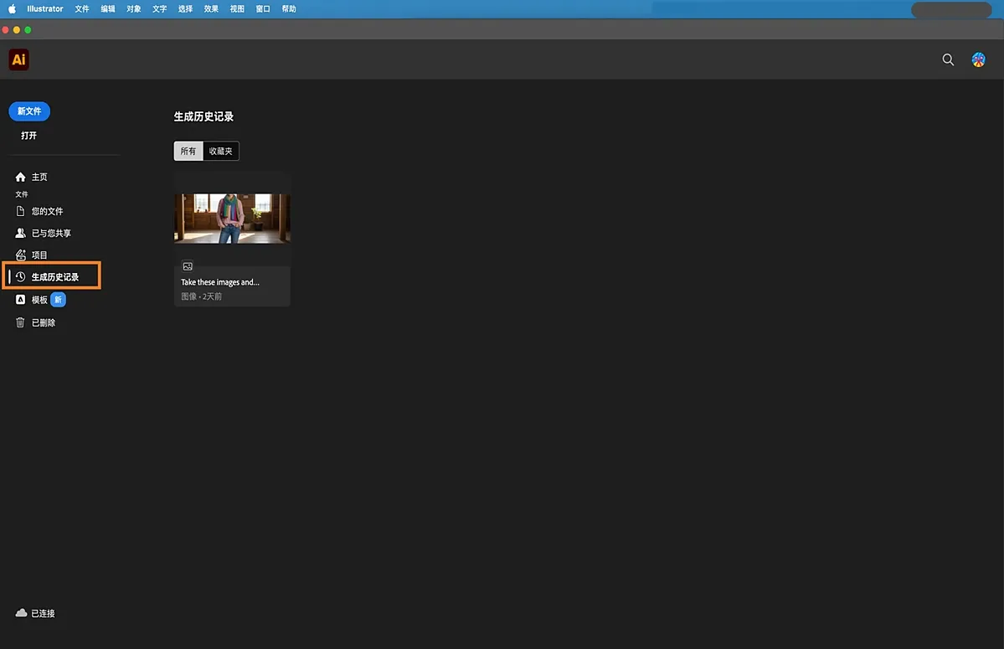Click the Illustrator Ai logo icon

(x=18, y=60)
